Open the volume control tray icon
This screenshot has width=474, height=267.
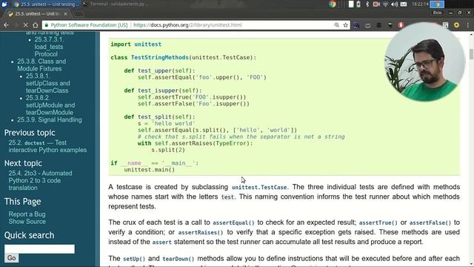[394, 4]
